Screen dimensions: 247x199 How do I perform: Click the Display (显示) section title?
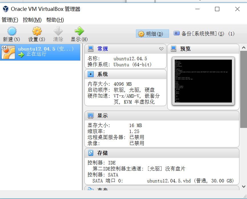tap(103, 116)
